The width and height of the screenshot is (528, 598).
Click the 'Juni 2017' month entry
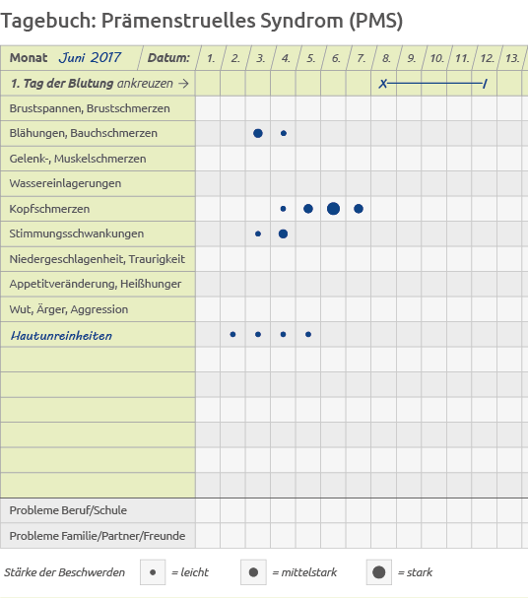[90, 57]
